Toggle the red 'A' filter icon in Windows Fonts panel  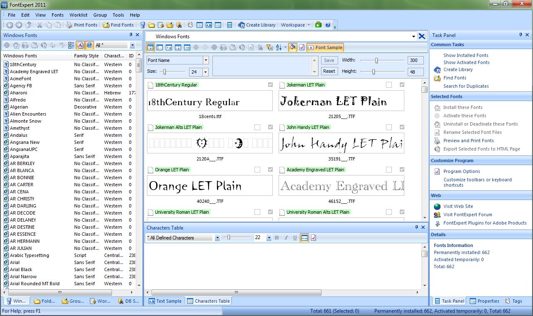point(80,45)
